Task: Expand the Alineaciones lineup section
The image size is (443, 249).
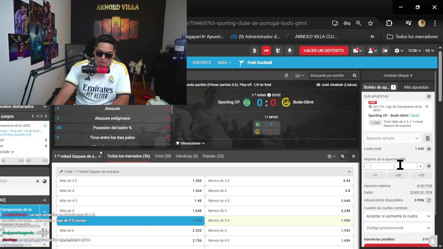Action: pos(190,143)
